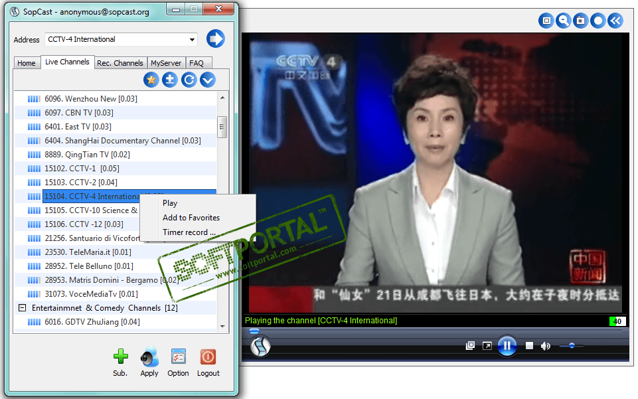Screen dimensions: 638x399
Task: Click the Logout label
Action: (208, 373)
